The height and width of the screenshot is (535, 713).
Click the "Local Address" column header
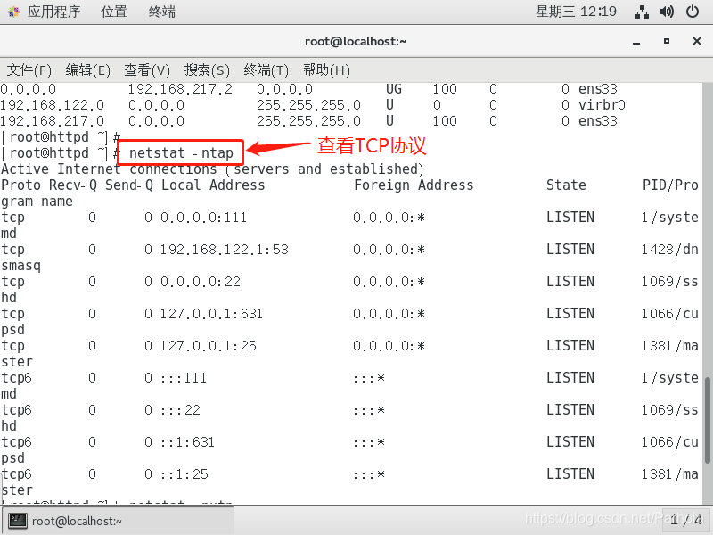(x=213, y=185)
